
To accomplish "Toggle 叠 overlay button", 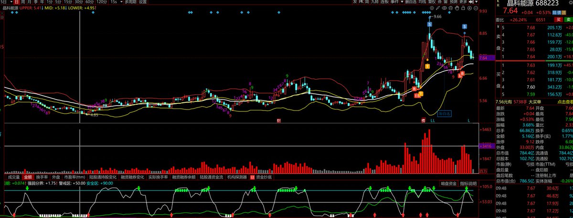I will 439,2.
